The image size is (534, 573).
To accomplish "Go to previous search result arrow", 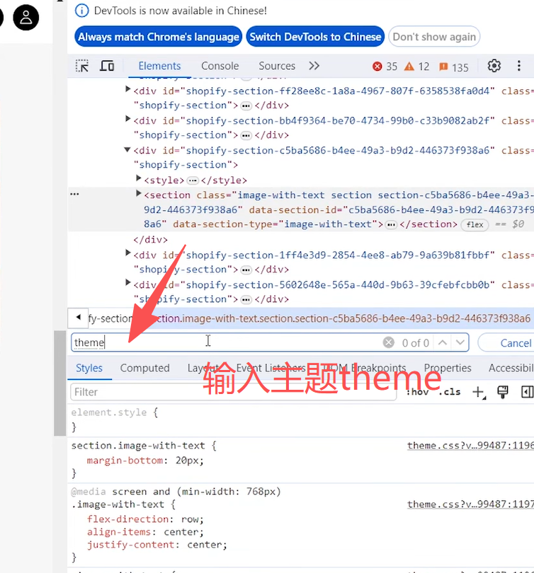I will click(442, 342).
